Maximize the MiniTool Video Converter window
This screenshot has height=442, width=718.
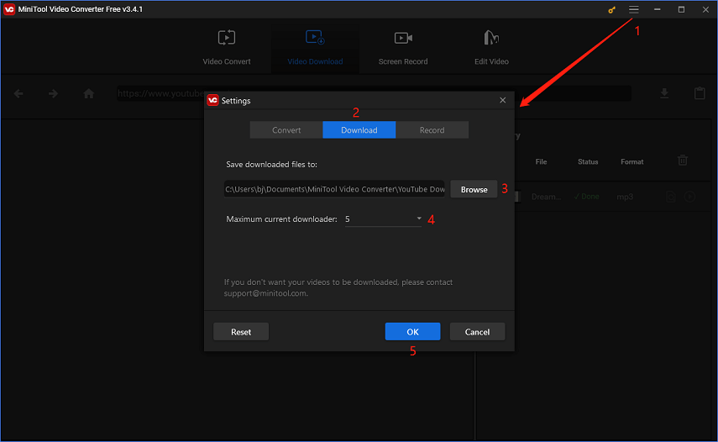681,9
